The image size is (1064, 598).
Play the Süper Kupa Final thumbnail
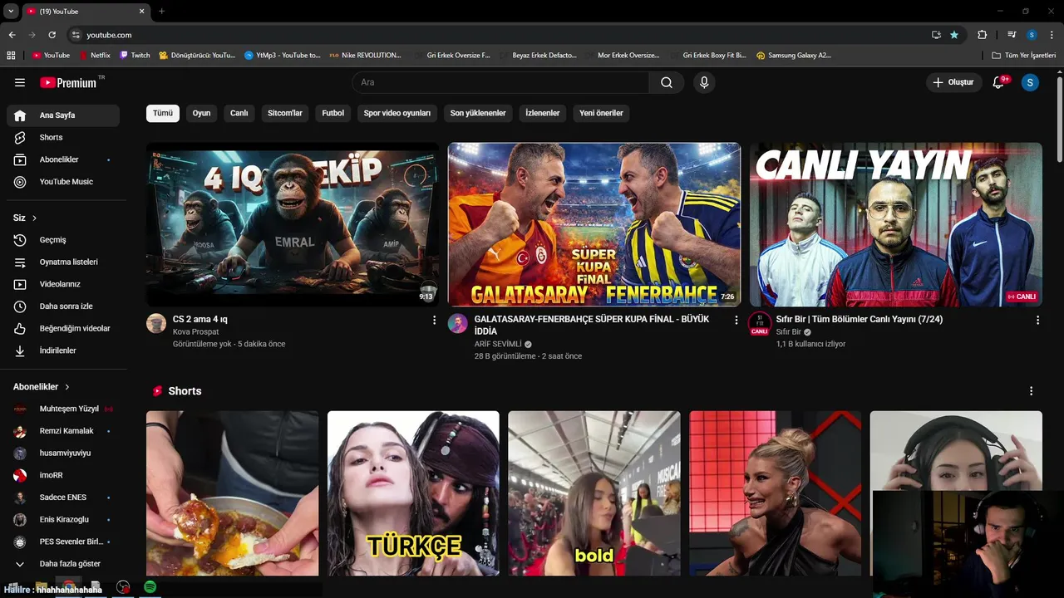[594, 224]
